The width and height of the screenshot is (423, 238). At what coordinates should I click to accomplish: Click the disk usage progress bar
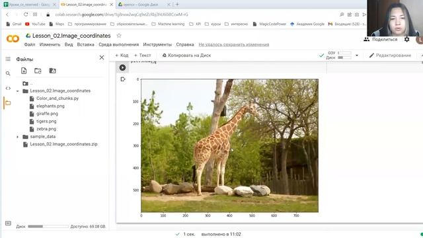click(x=48, y=226)
